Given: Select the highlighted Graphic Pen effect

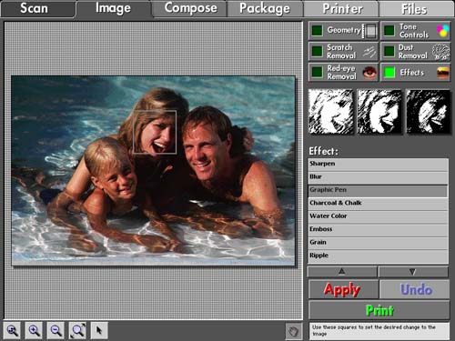Looking at the screenshot, I should tap(378, 190).
